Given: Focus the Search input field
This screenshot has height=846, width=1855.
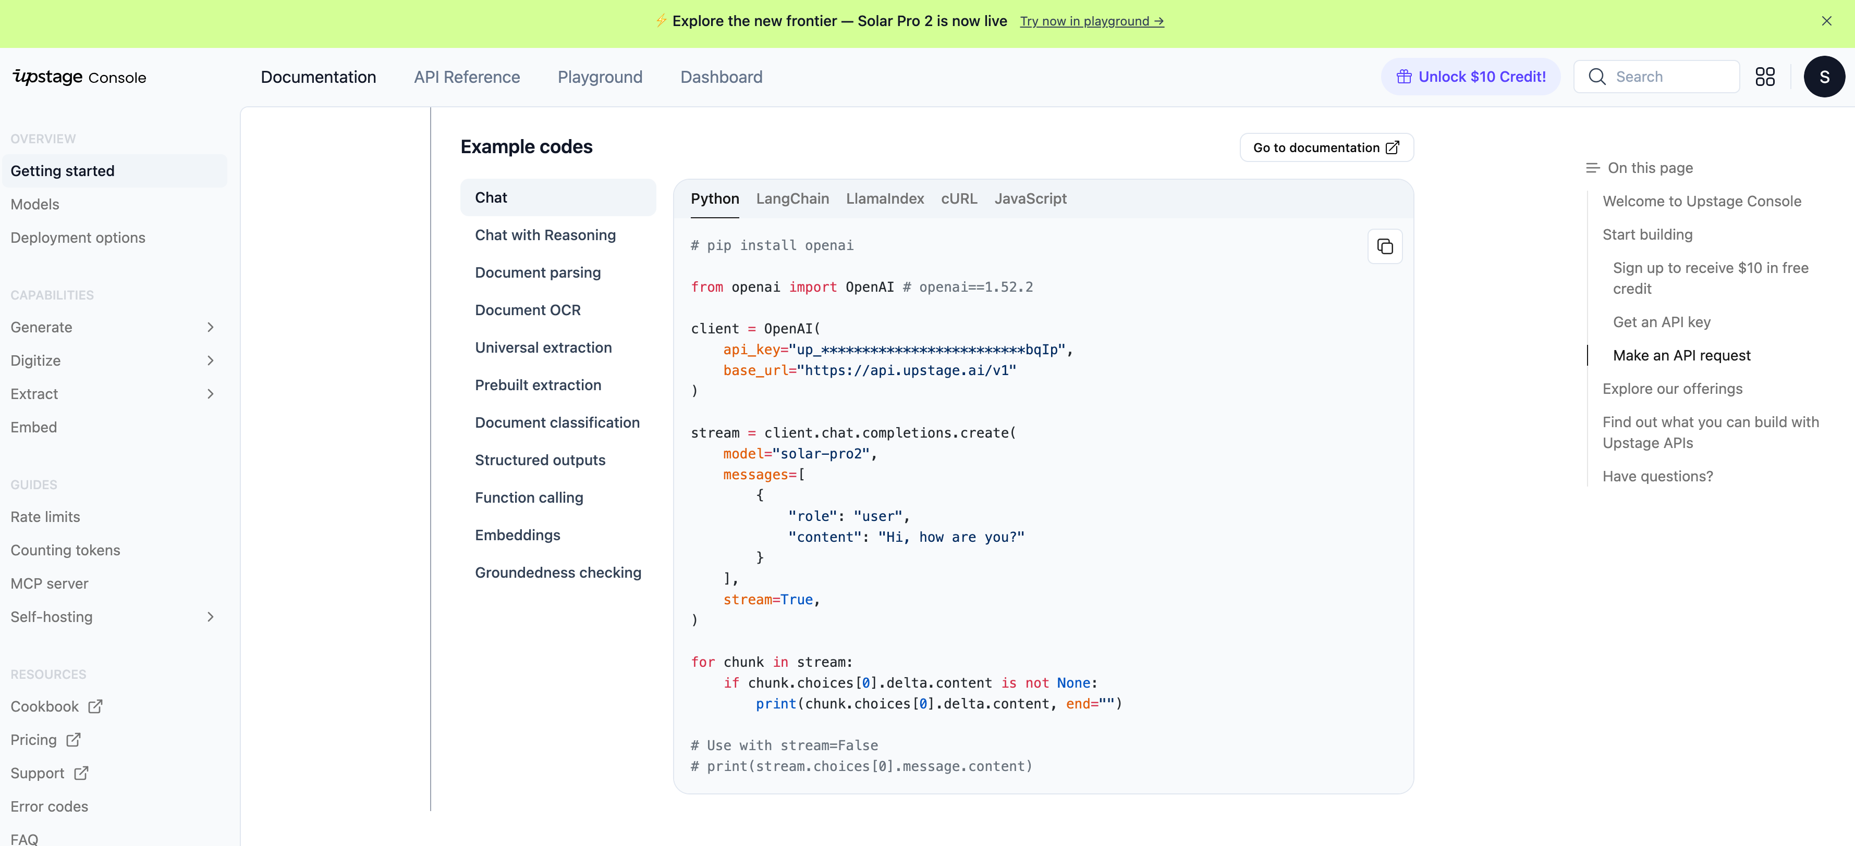Looking at the screenshot, I should tap(1670, 77).
